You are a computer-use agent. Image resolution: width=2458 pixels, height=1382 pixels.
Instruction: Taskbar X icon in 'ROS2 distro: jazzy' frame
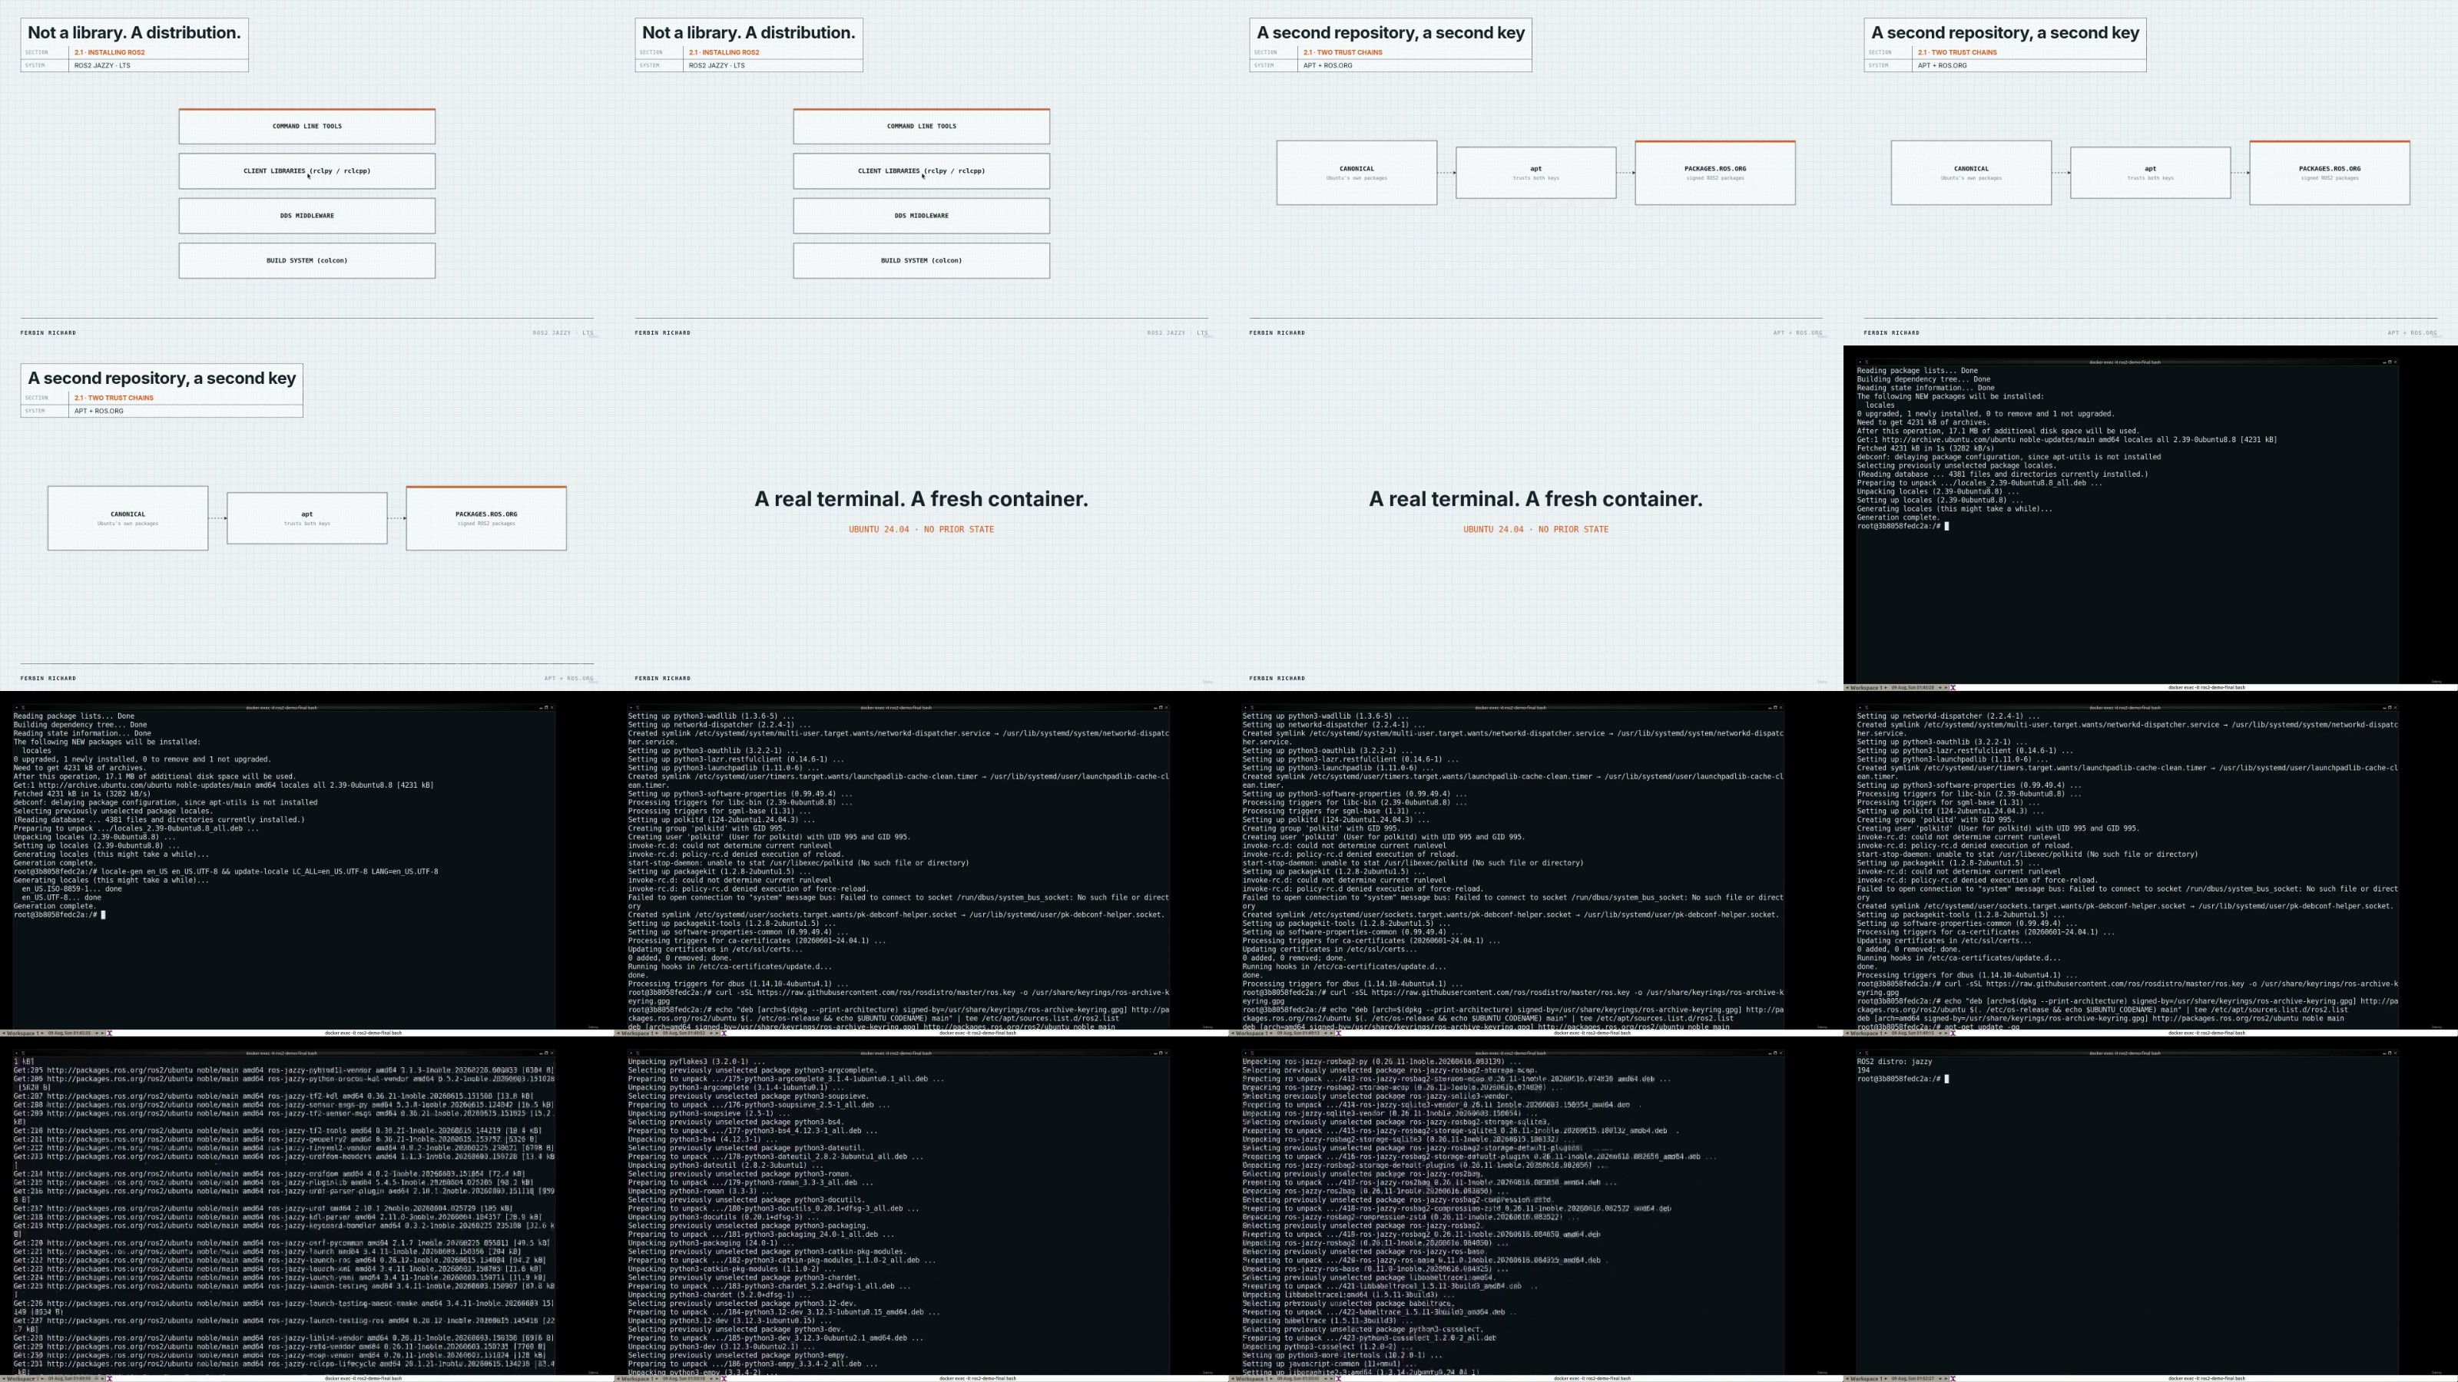(x=1953, y=1379)
